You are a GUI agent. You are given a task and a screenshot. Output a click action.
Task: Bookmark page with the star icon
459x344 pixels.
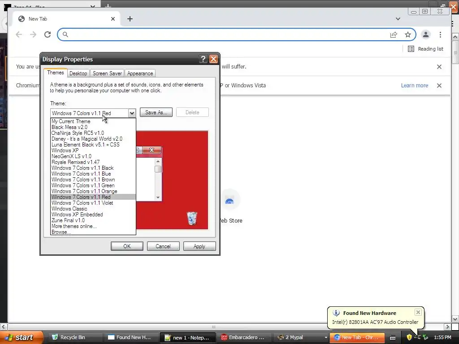[x=408, y=34]
